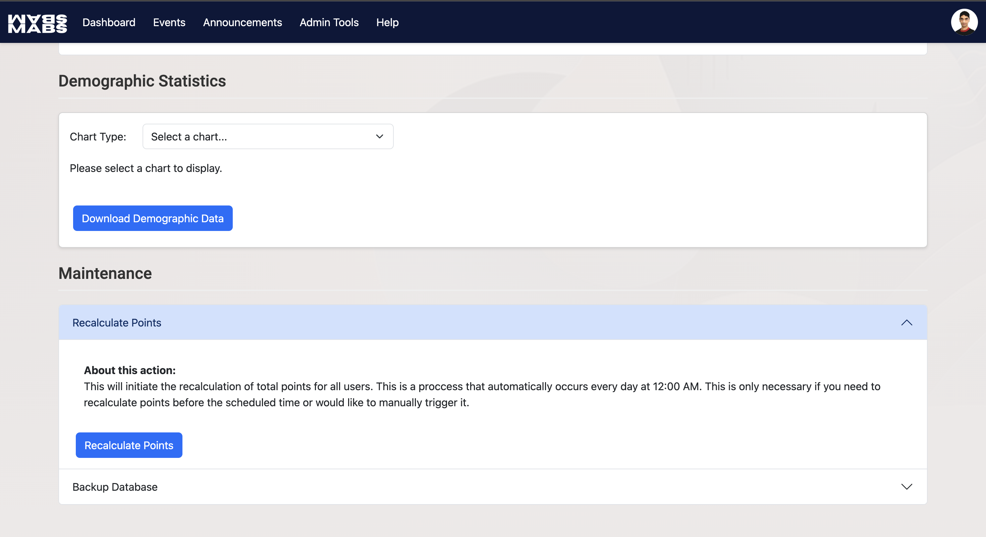This screenshot has height=537, width=986.
Task: Click the Demographic Statistics heading
Action: (x=142, y=81)
